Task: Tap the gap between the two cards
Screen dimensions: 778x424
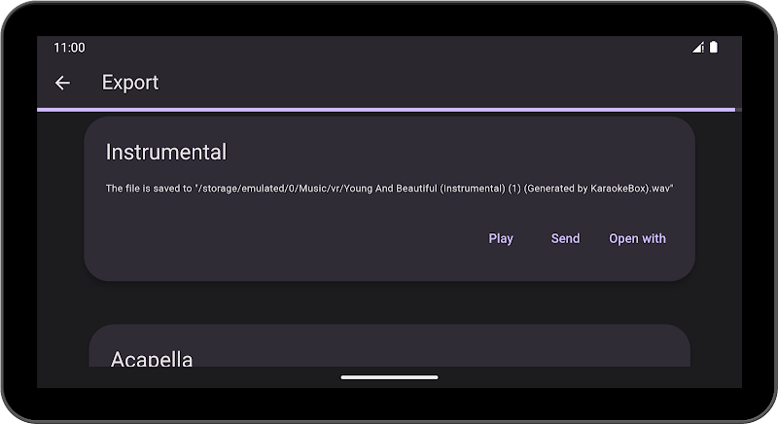Action: [x=390, y=302]
